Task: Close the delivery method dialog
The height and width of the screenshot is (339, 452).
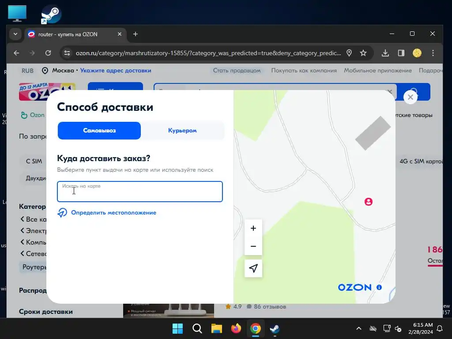Action: click(411, 97)
